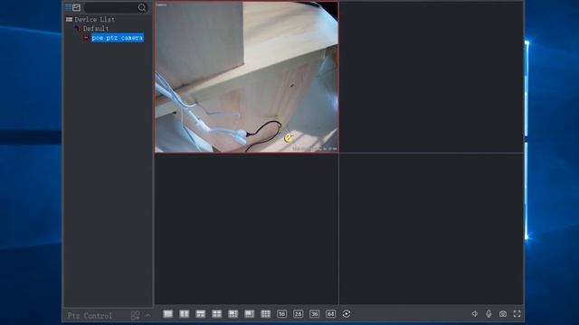Image resolution: width=579 pixels, height=325 pixels.
Task: Switch to the view/layout list icon
Action: 76,7
